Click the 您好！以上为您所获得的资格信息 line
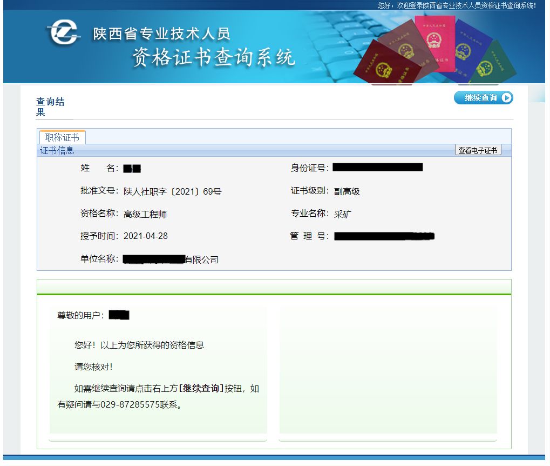 (139, 345)
